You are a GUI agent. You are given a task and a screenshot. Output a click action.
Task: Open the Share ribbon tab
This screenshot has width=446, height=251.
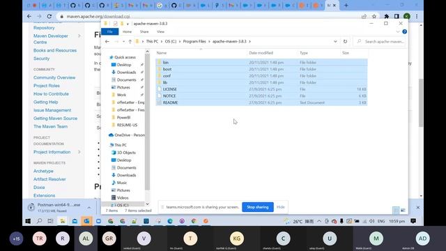click(144, 31)
